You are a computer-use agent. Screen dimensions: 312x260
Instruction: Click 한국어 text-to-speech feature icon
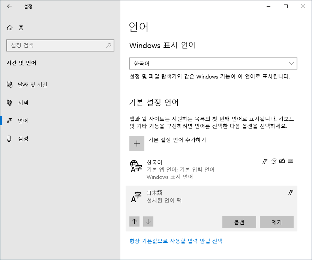click(x=273, y=161)
